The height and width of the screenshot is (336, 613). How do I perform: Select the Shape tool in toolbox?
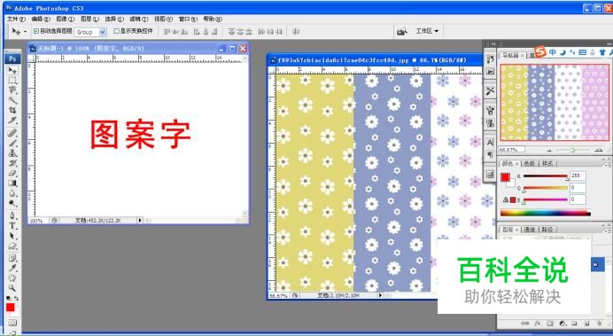[12, 246]
